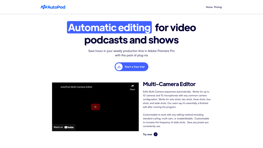
Task: Click the paragraph starting 'Edits Multi-Camera sequences automatically'
Action: coord(177,99)
